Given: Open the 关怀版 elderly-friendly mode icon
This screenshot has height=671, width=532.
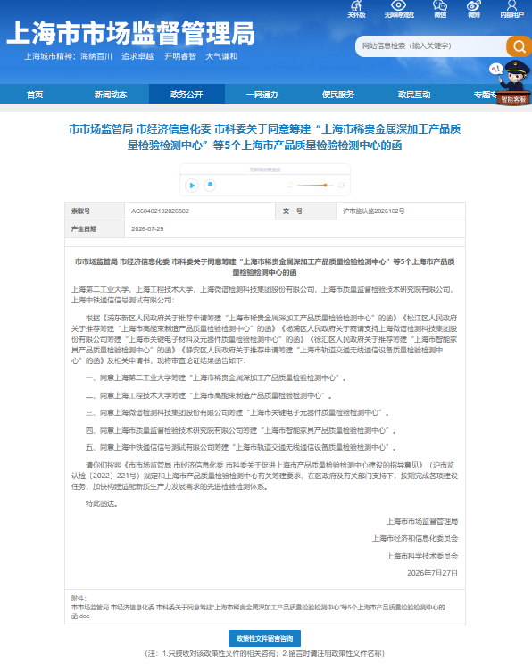Looking at the screenshot, I should 356,9.
